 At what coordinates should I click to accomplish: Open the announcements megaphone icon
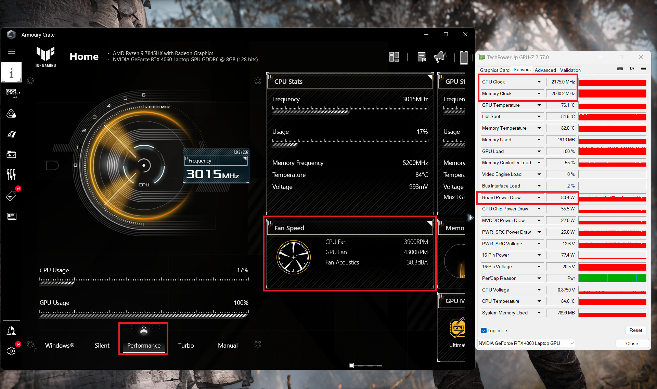(x=440, y=57)
